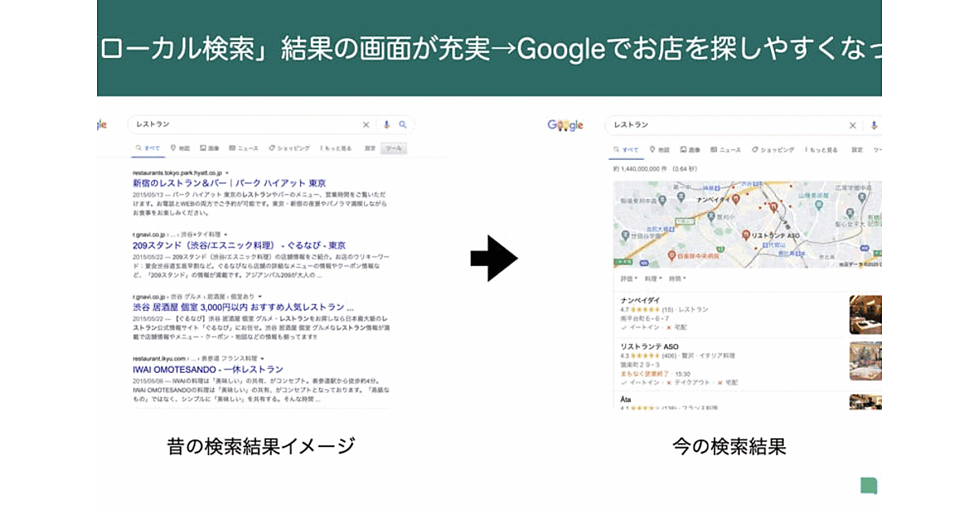The width and height of the screenshot is (979, 514).
Task: Click the リストランテ ASO map pin
Action: click(x=746, y=233)
